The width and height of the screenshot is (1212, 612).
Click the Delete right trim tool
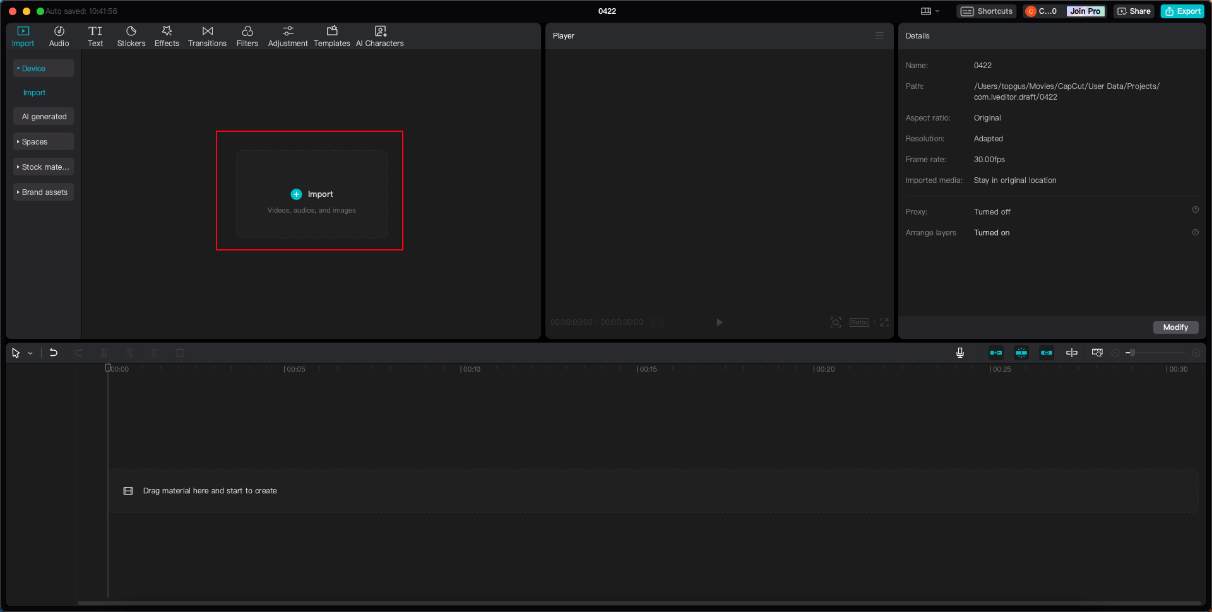pyautogui.click(x=155, y=353)
